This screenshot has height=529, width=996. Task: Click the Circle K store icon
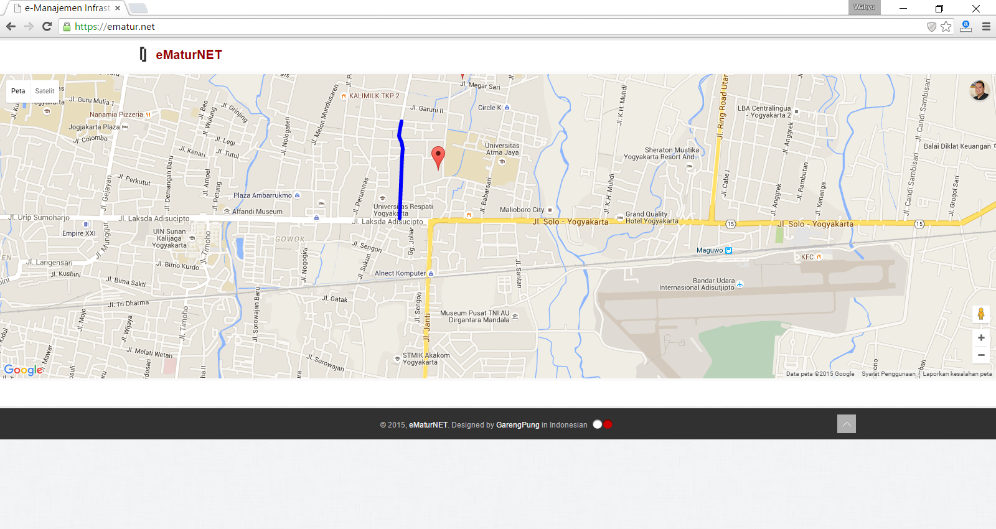(507, 108)
